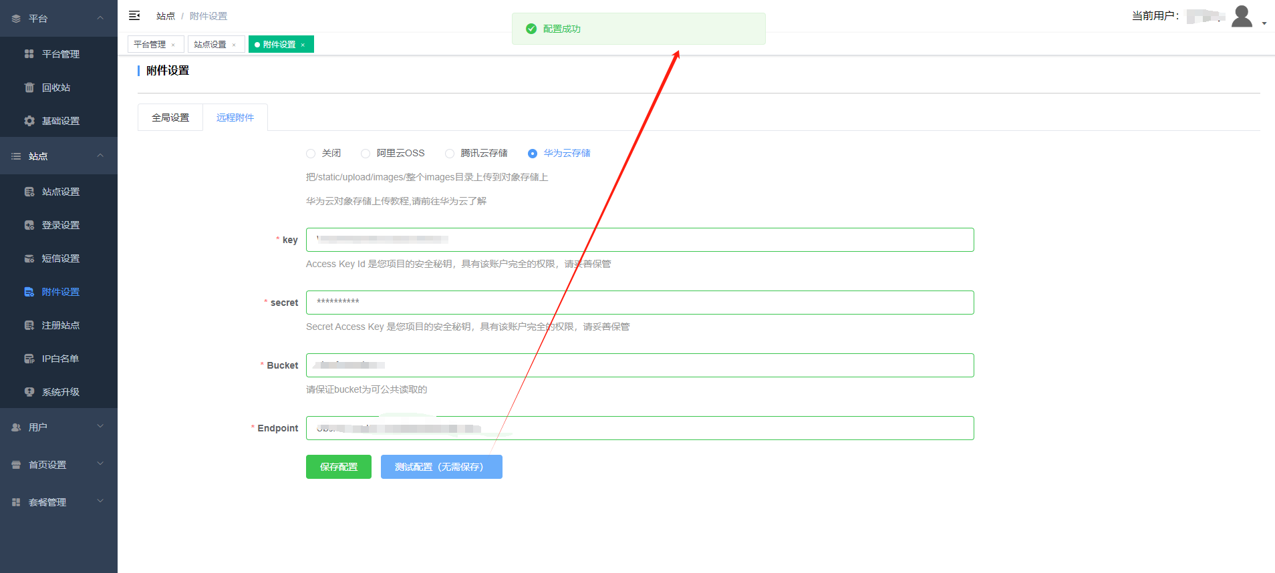Switch to the 全局设置 tab
Screen dimensions: 1275x573
pos(170,118)
